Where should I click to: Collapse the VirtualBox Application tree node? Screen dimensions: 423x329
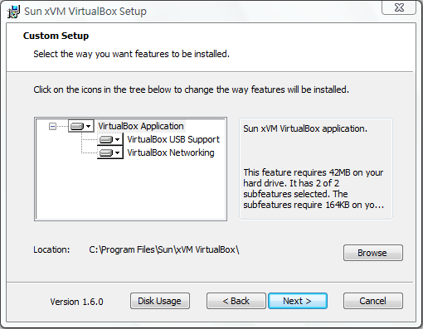pyautogui.click(x=52, y=127)
